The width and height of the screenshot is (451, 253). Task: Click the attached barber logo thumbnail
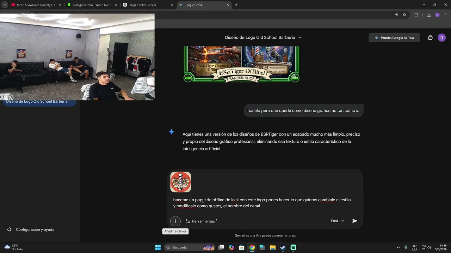click(x=180, y=182)
